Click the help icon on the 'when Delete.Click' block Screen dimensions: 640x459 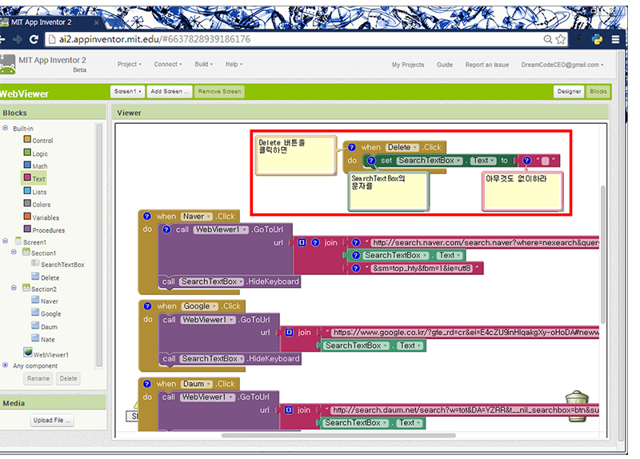[352, 147]
